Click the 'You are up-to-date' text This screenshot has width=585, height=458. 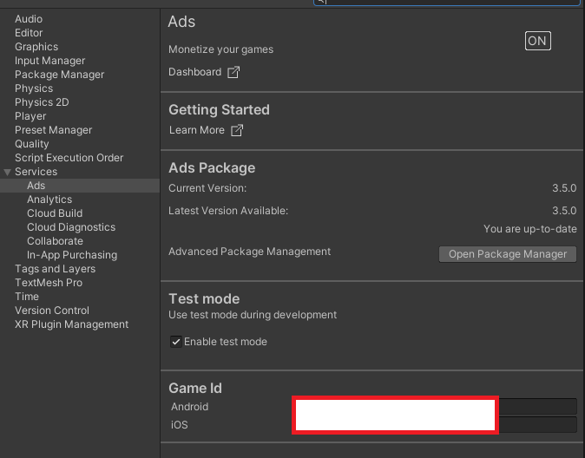point(530,229)
